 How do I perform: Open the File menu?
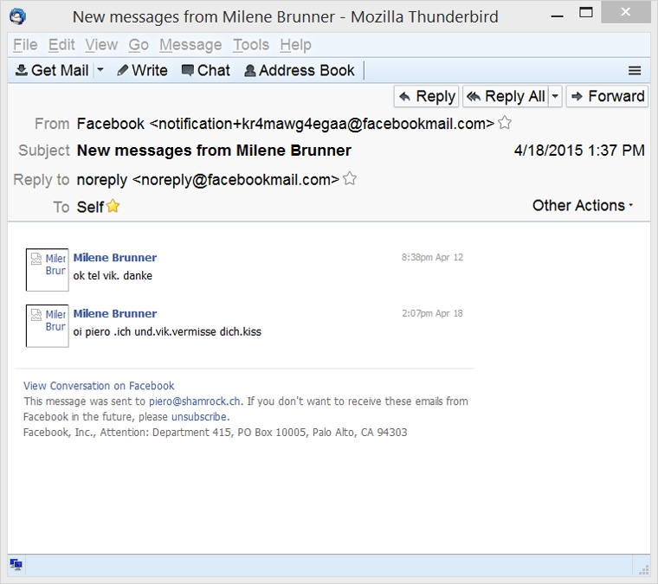pyautogui.click(x=25, y=45)
